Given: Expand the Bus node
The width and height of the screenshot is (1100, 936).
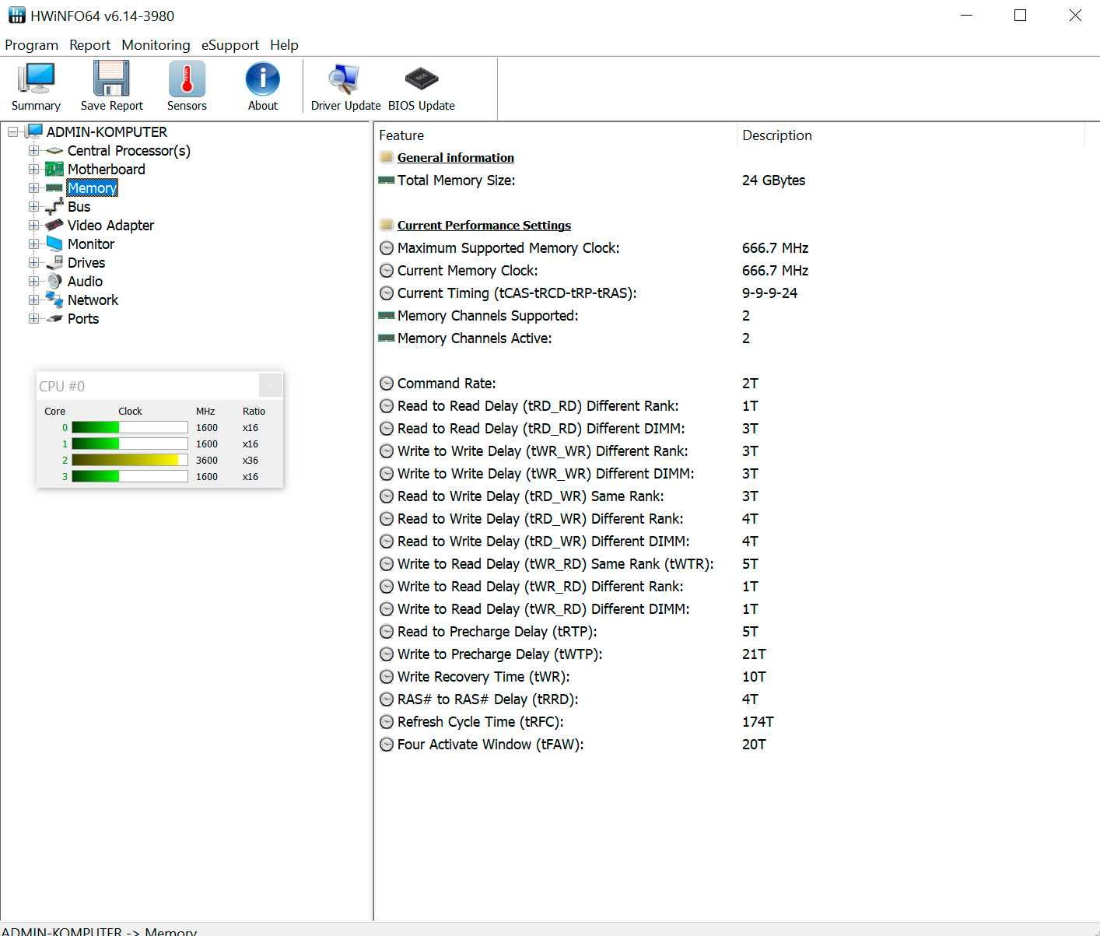Looking at the screenshot, I should click(33, 207).
